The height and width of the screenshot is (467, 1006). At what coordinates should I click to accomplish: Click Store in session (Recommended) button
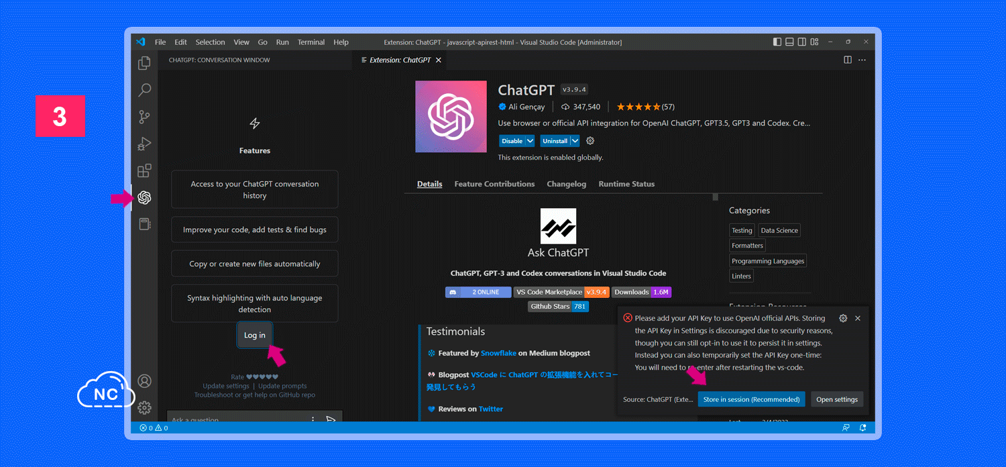tap(751, 399)
